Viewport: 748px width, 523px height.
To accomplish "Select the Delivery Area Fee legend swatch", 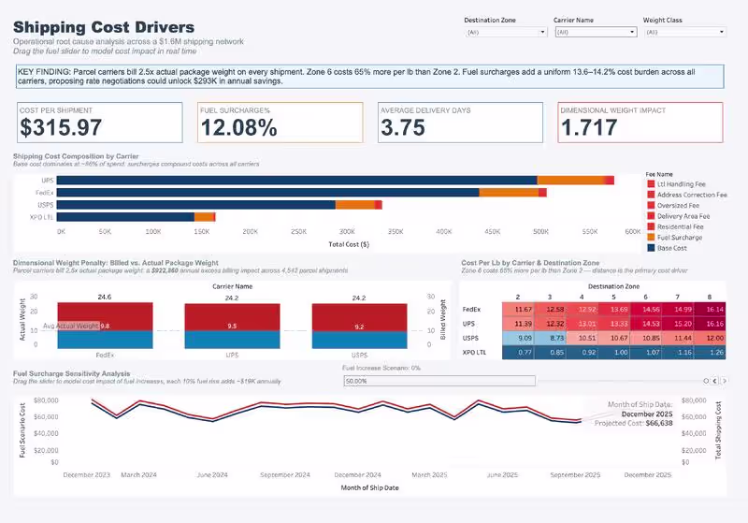I will point(651,216).
